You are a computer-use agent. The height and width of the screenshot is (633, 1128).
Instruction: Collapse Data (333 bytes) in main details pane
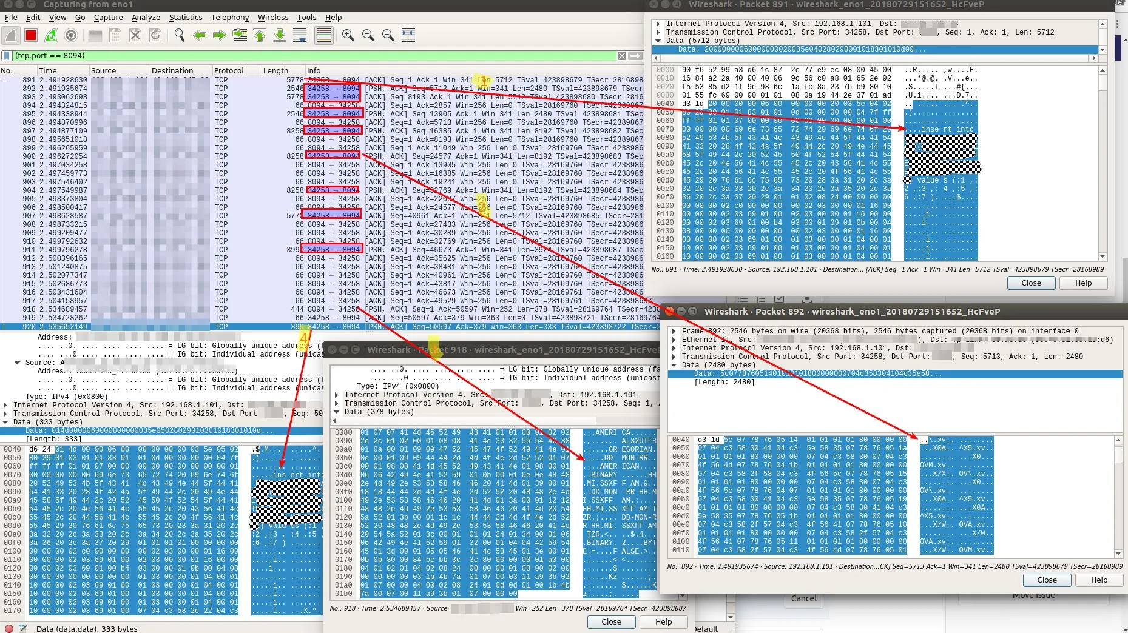(x=6, y=422)
